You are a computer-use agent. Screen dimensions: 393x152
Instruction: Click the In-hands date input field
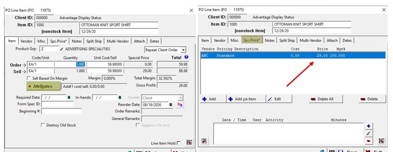point(105,98)
